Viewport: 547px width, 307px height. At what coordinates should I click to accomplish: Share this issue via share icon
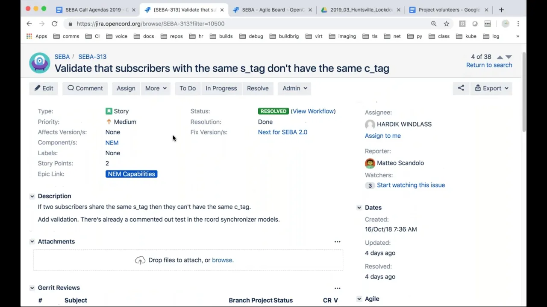point(461,88)
